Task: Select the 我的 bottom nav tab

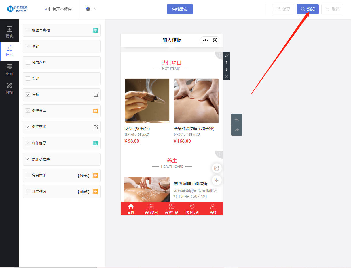Action: click(x=213, y=209)
